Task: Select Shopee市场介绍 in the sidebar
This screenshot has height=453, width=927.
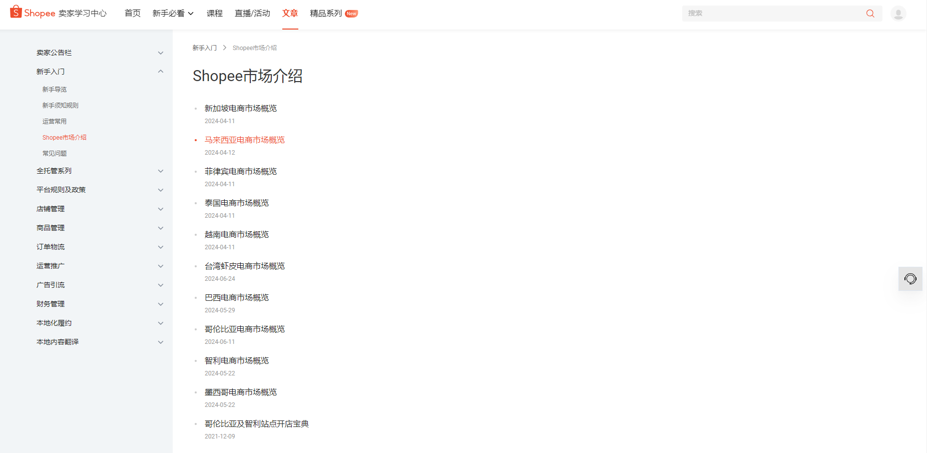Action: coord(65,138)
